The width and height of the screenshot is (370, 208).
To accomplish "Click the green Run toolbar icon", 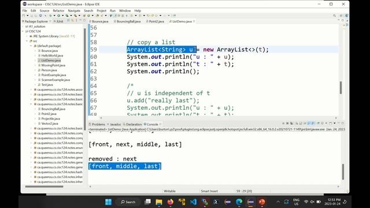I will [x=58, y=16].
